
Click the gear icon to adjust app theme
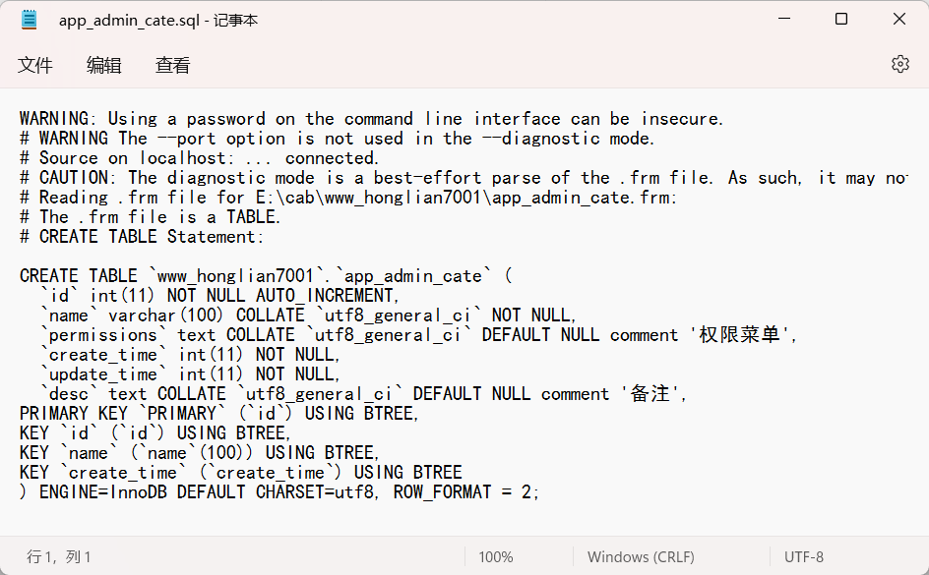pyautogui.click(x=899, y=63)
